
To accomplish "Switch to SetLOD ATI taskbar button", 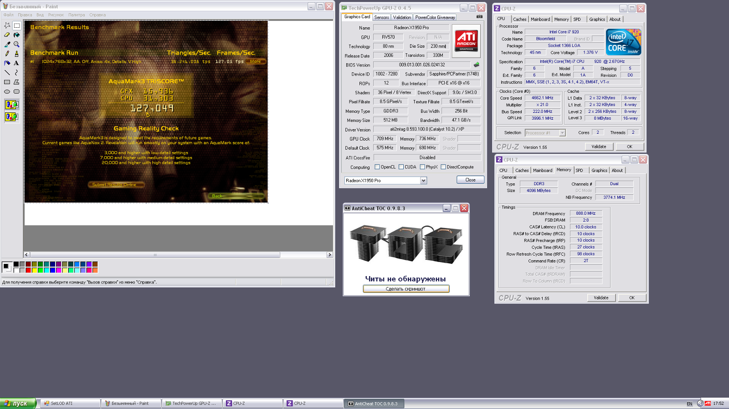I will [x=71, y=404].
